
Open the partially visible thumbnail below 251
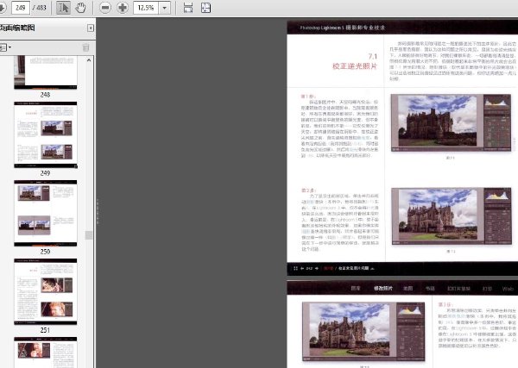click(x=46, y=352)
